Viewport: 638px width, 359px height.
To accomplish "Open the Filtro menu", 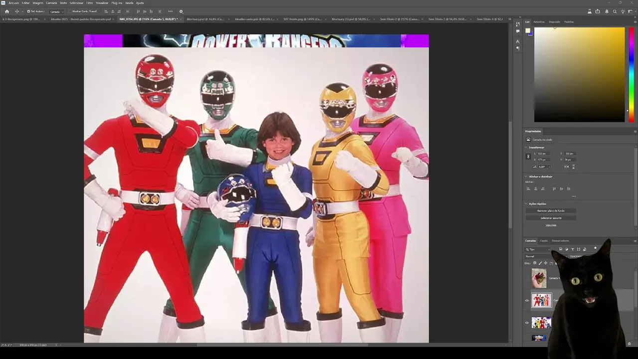I will pyautogui.click(x=90, y=3).
